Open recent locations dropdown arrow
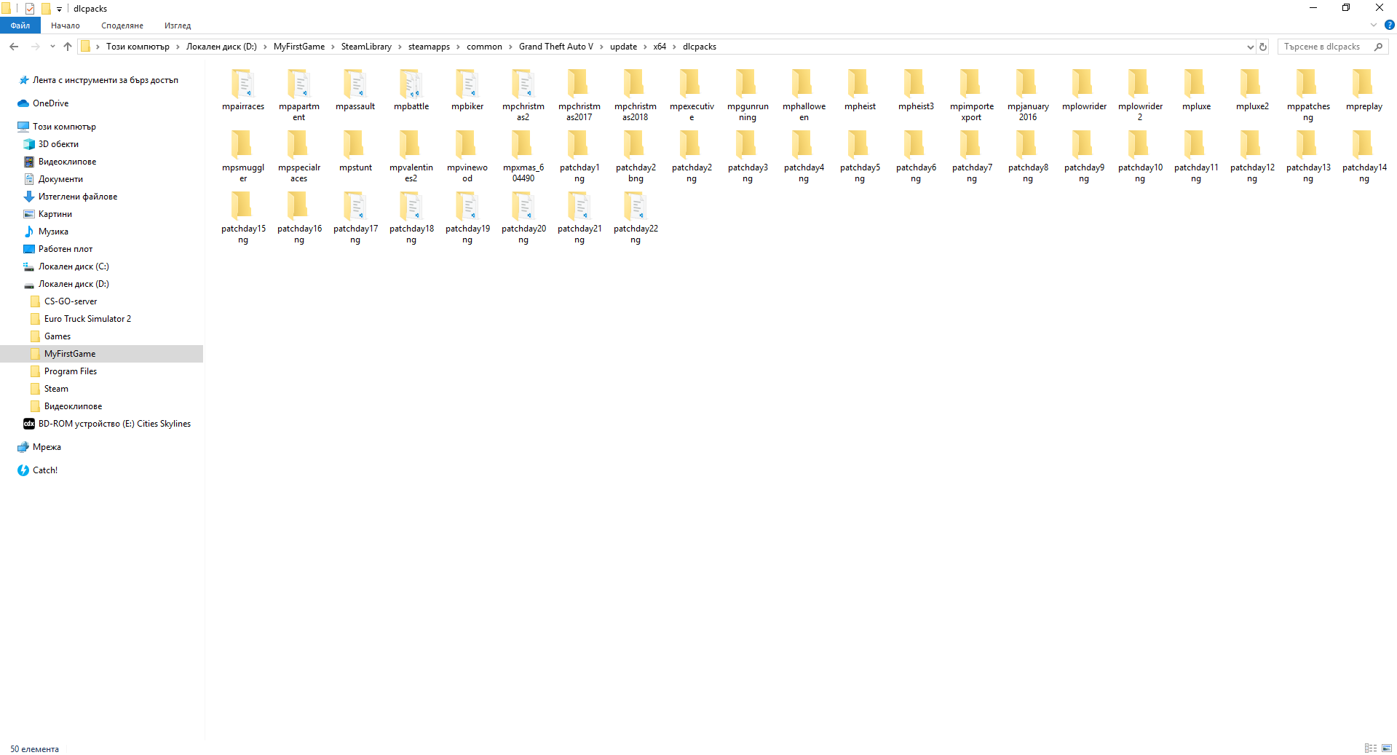 (x=52, y=47)
